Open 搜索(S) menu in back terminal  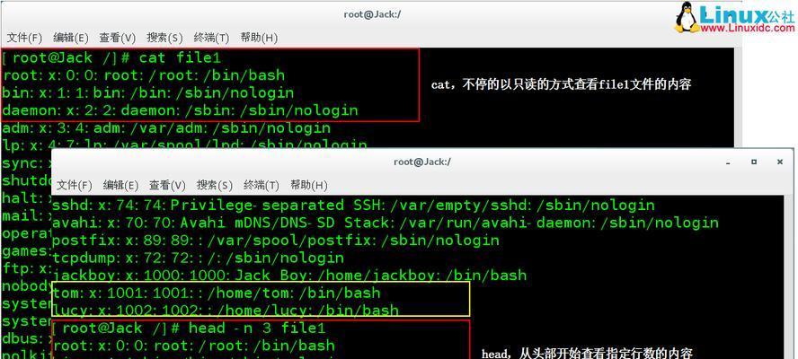pos(164,38)
